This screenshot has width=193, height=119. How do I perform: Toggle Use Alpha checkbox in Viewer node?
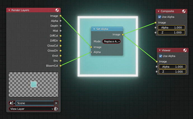(161, 56)
